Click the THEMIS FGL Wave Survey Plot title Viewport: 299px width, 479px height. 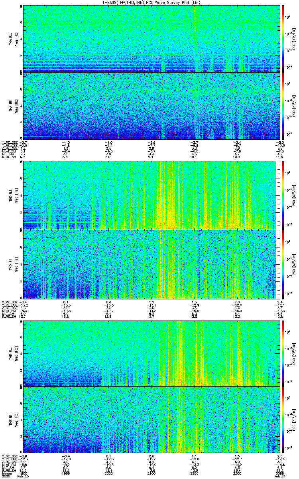(x=151, y=2)
